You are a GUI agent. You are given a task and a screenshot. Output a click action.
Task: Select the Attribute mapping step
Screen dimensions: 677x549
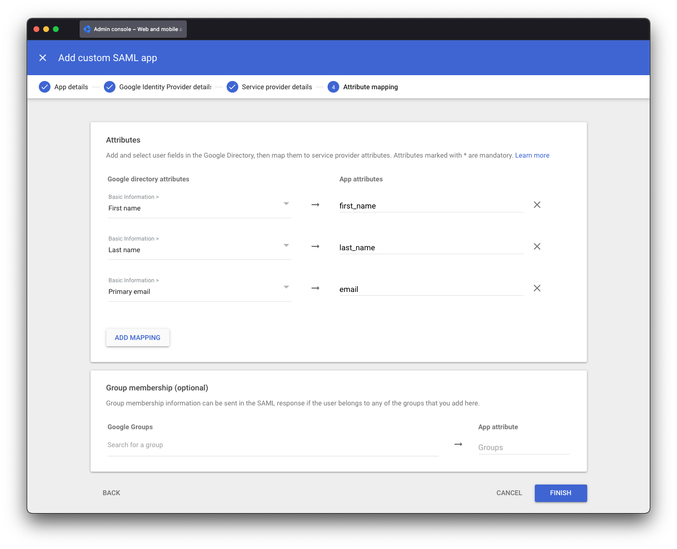[370, 87]
